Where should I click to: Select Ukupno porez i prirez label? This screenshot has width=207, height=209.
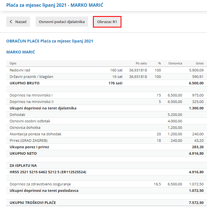coord(29,147)
